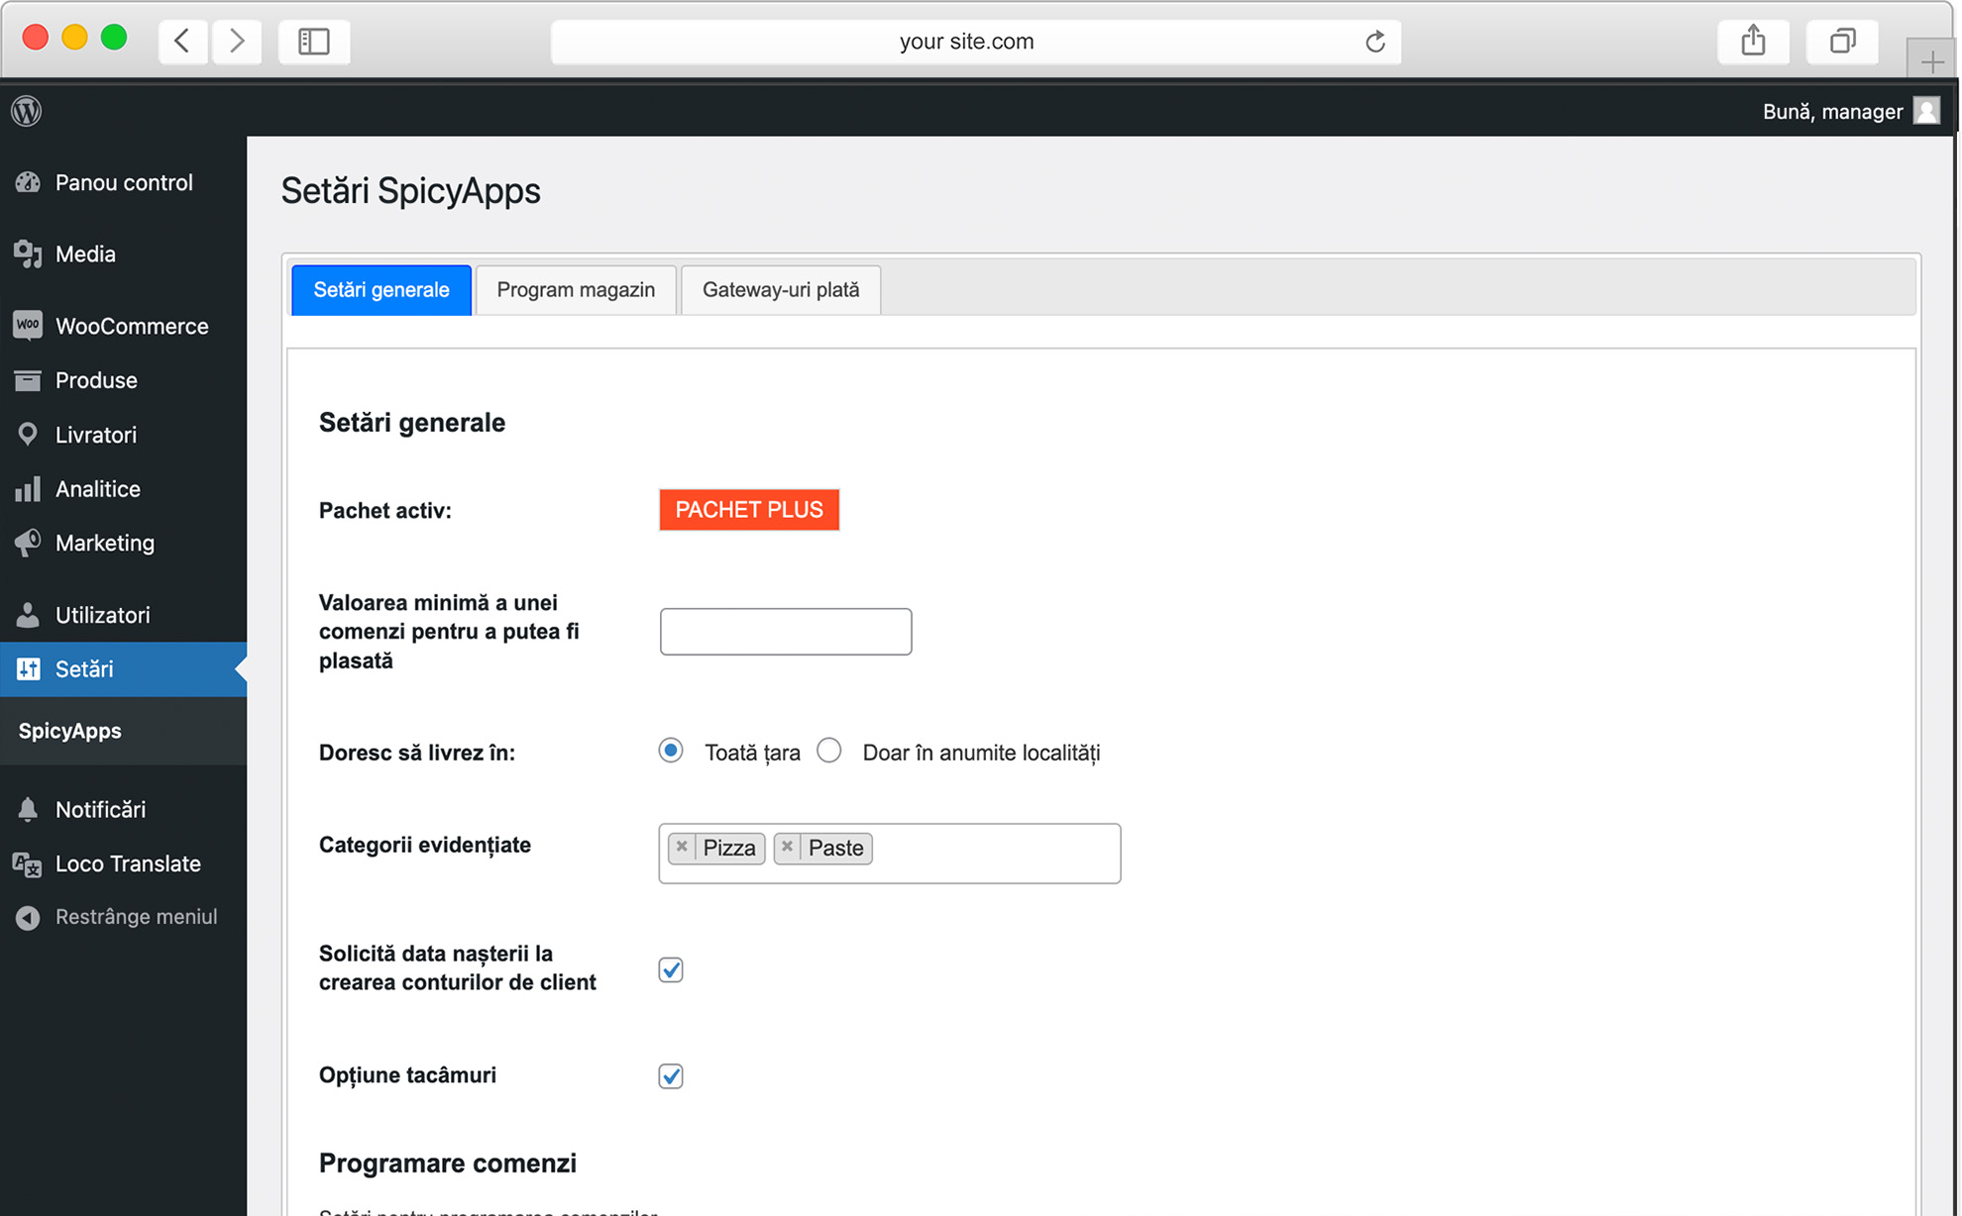
Task: Click the Notificări bell icon
Action: [x=28, y=810]
